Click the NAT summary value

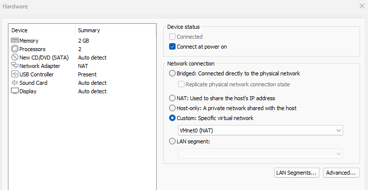(83, 66)
